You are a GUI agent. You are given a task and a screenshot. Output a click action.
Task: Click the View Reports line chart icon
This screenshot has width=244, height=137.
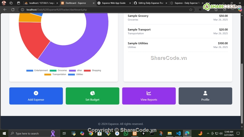149,93
